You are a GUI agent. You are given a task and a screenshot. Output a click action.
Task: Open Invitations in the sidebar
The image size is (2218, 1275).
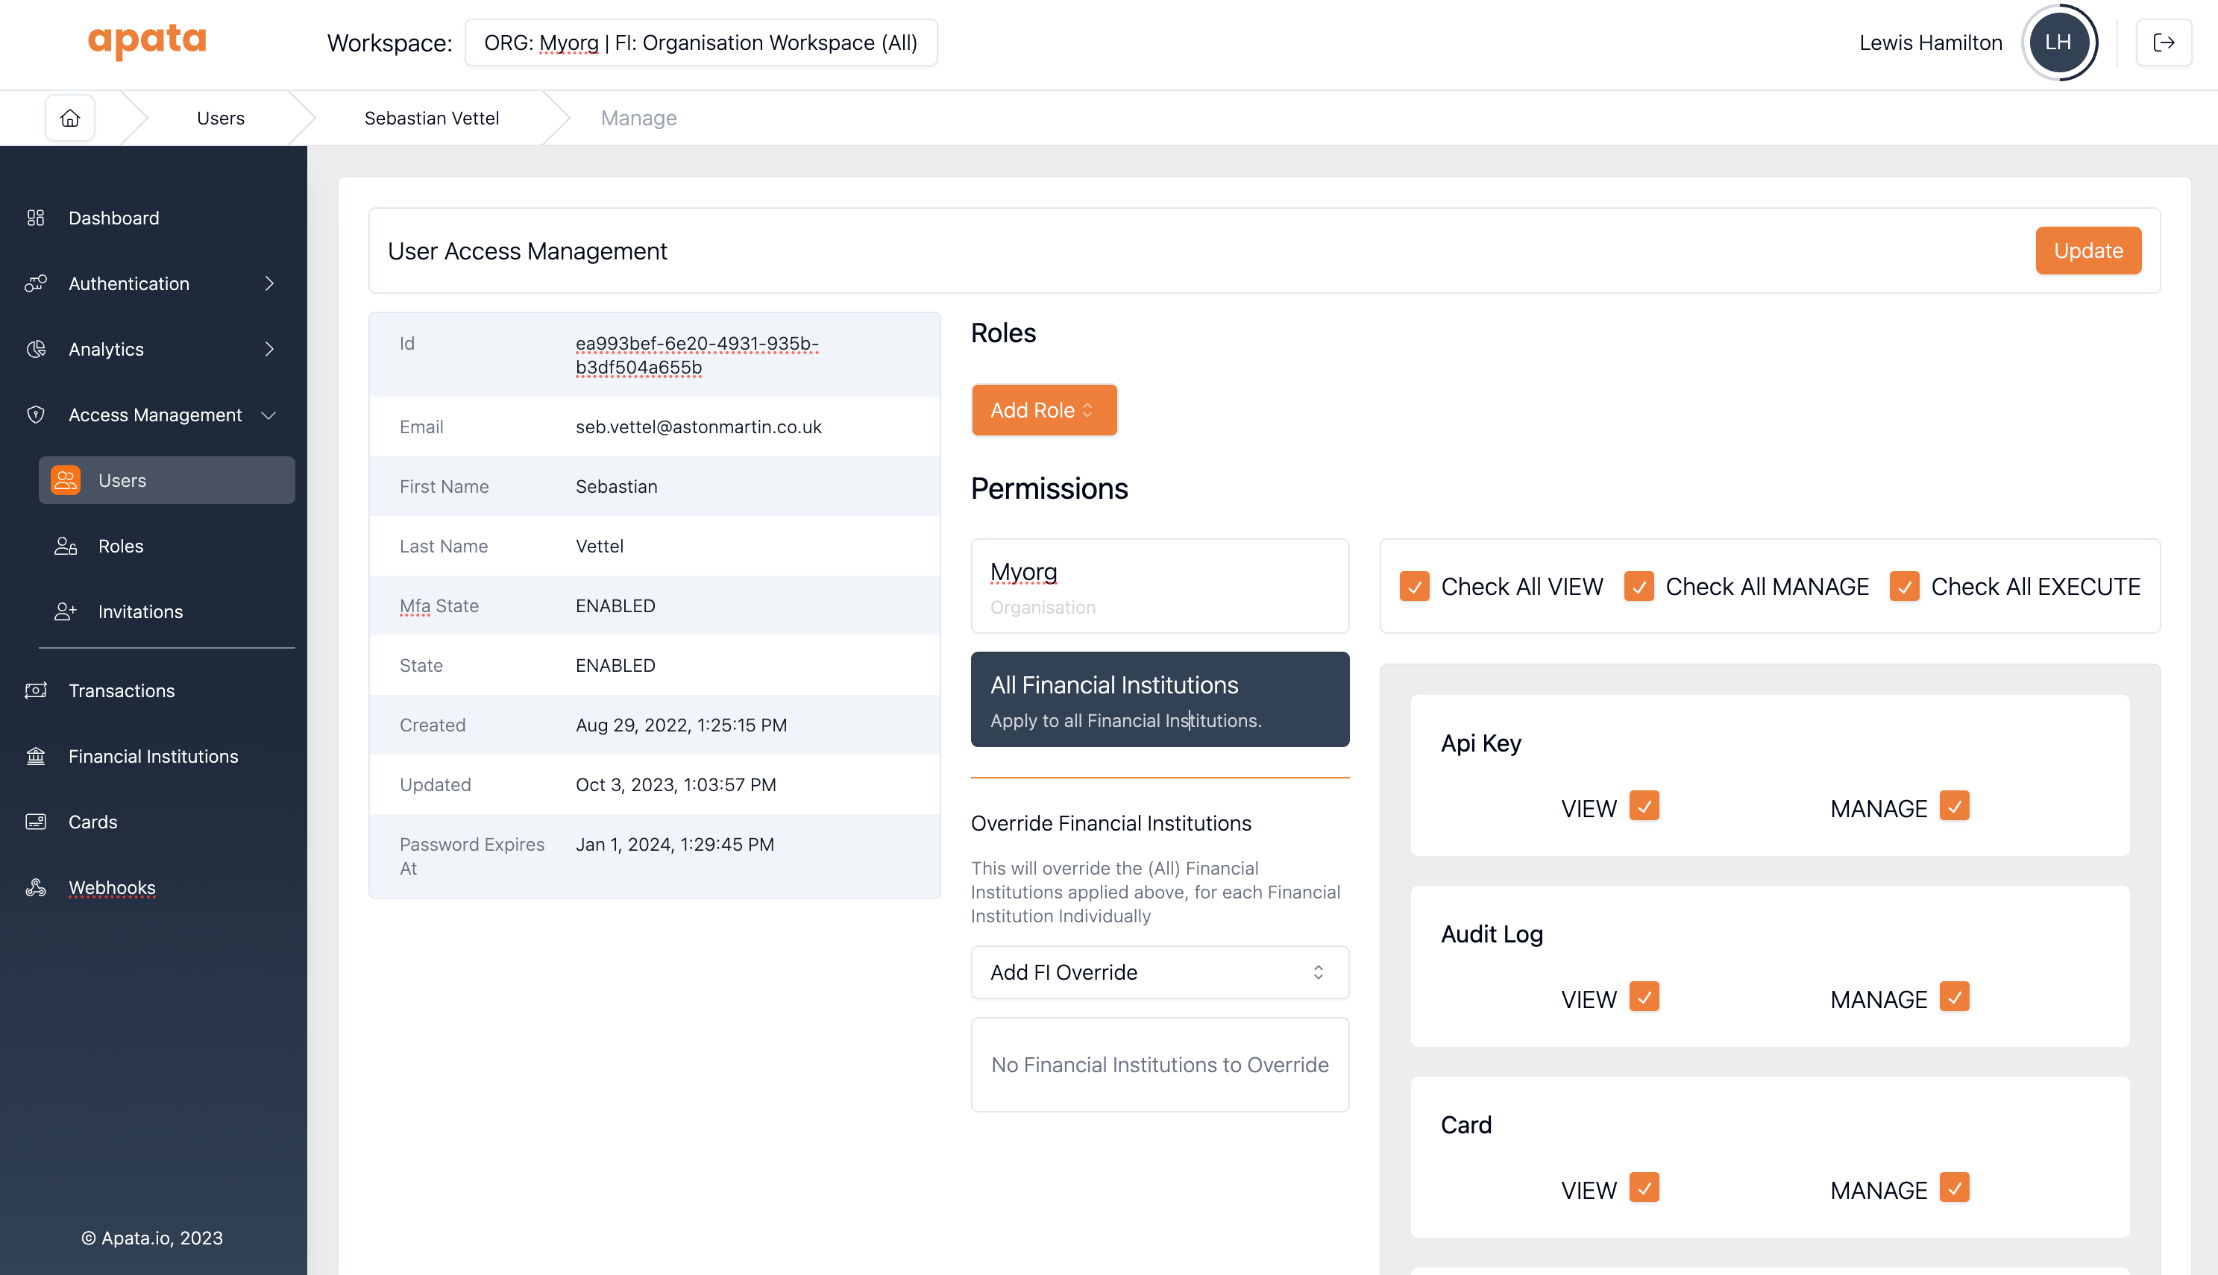140,612
